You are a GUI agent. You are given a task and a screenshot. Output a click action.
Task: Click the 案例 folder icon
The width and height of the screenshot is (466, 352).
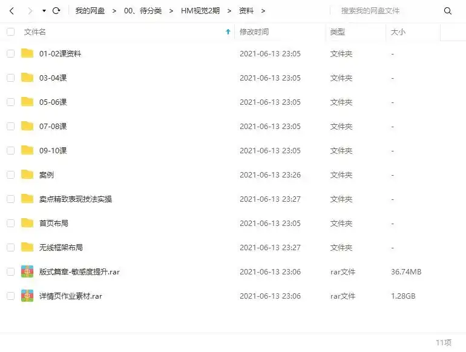[27, 174]
